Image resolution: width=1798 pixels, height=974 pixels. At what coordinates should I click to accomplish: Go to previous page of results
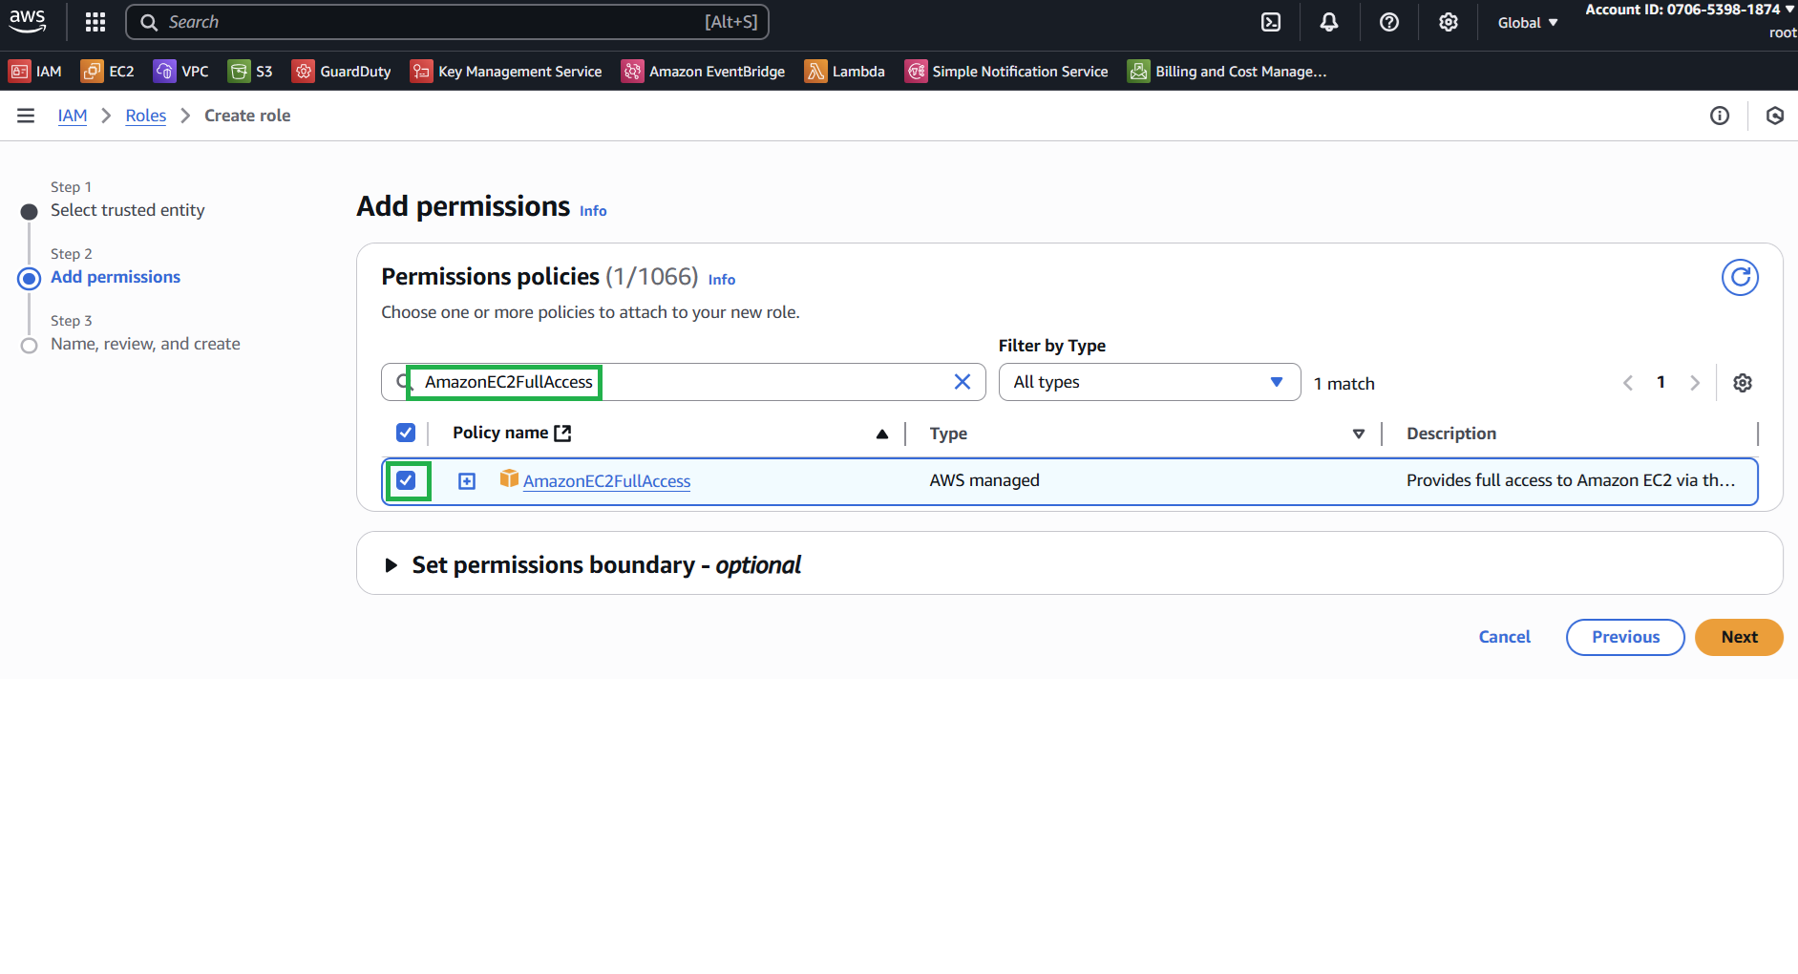[1628, 383]
